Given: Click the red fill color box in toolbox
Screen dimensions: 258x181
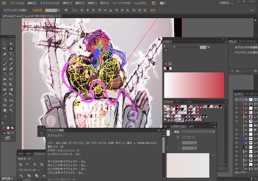Looking at the screenshot, I should coord(4,128).
